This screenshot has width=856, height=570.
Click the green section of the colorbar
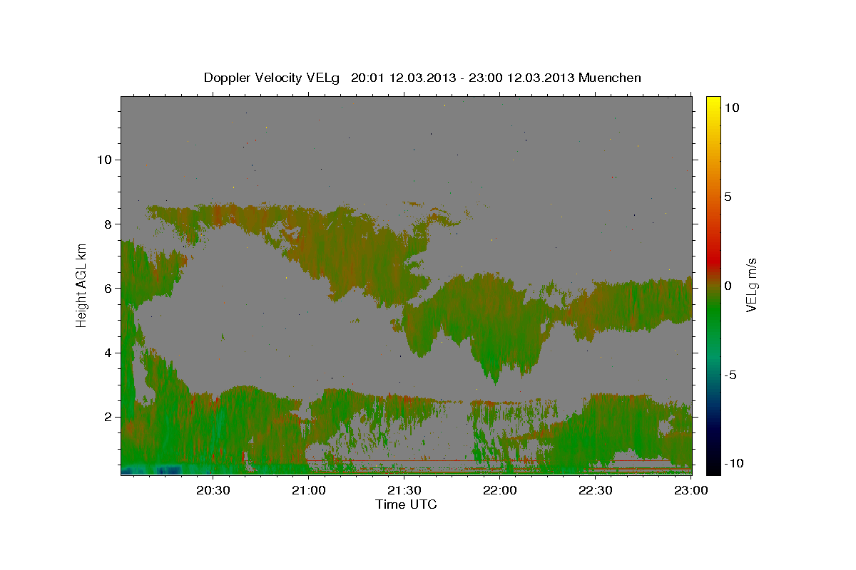[713, 313]
